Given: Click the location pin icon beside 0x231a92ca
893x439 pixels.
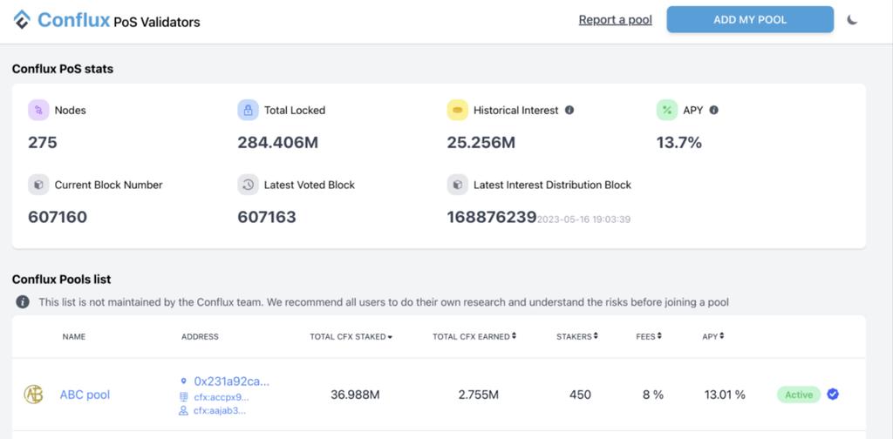Looking at the screenshot, I should coord(183,381).
